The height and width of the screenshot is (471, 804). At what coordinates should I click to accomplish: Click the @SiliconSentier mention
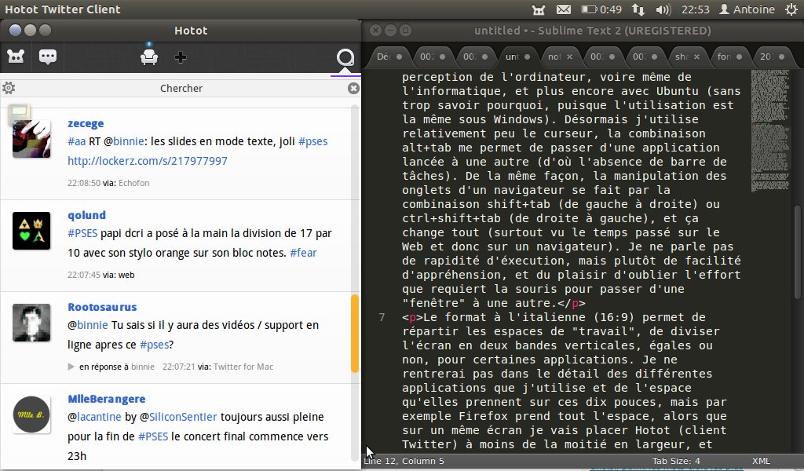pos(178,417)
